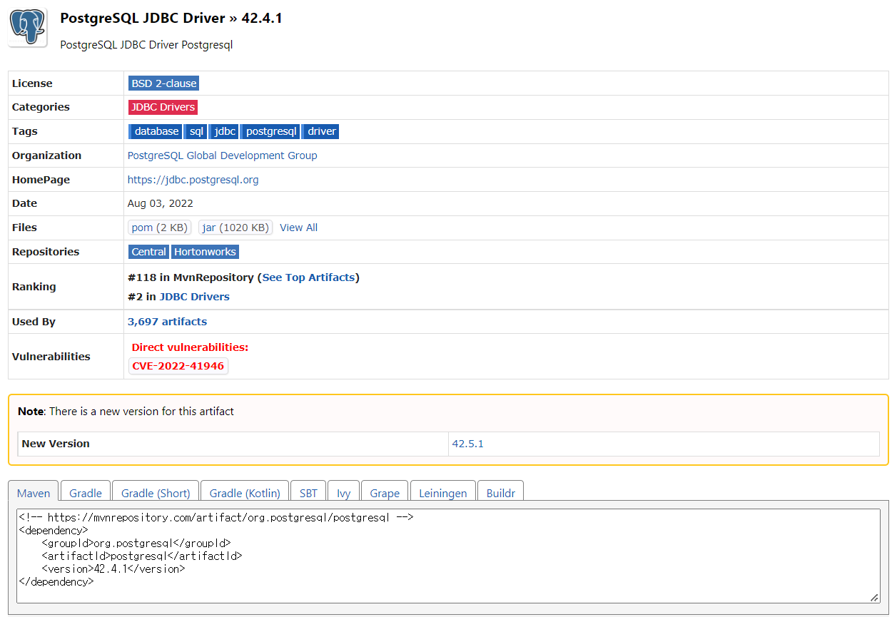Grab the textarea resize handle corner

tap(875, 598)
